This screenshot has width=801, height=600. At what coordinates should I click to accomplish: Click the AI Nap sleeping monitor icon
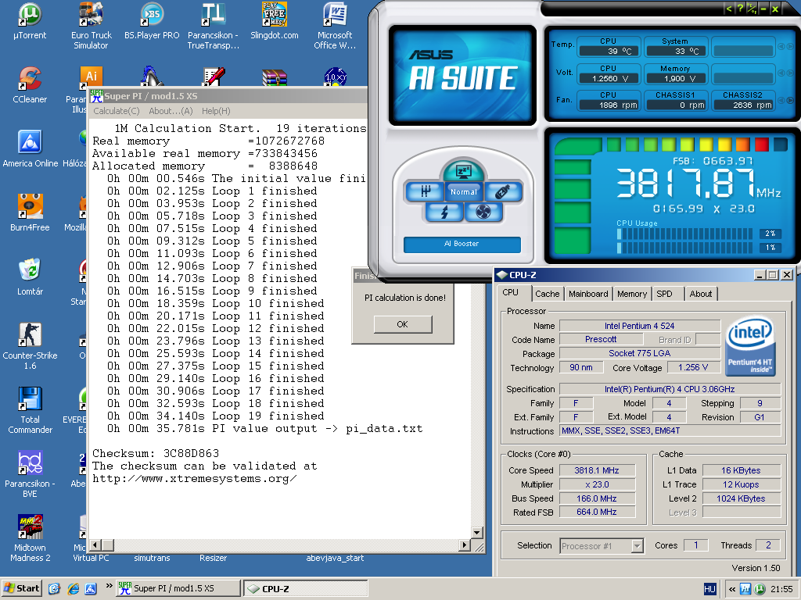click(463, 171)
